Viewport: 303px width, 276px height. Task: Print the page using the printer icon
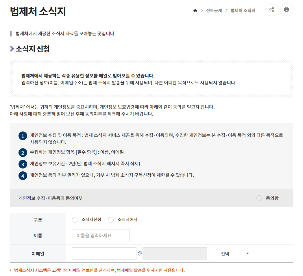point(287,10)
